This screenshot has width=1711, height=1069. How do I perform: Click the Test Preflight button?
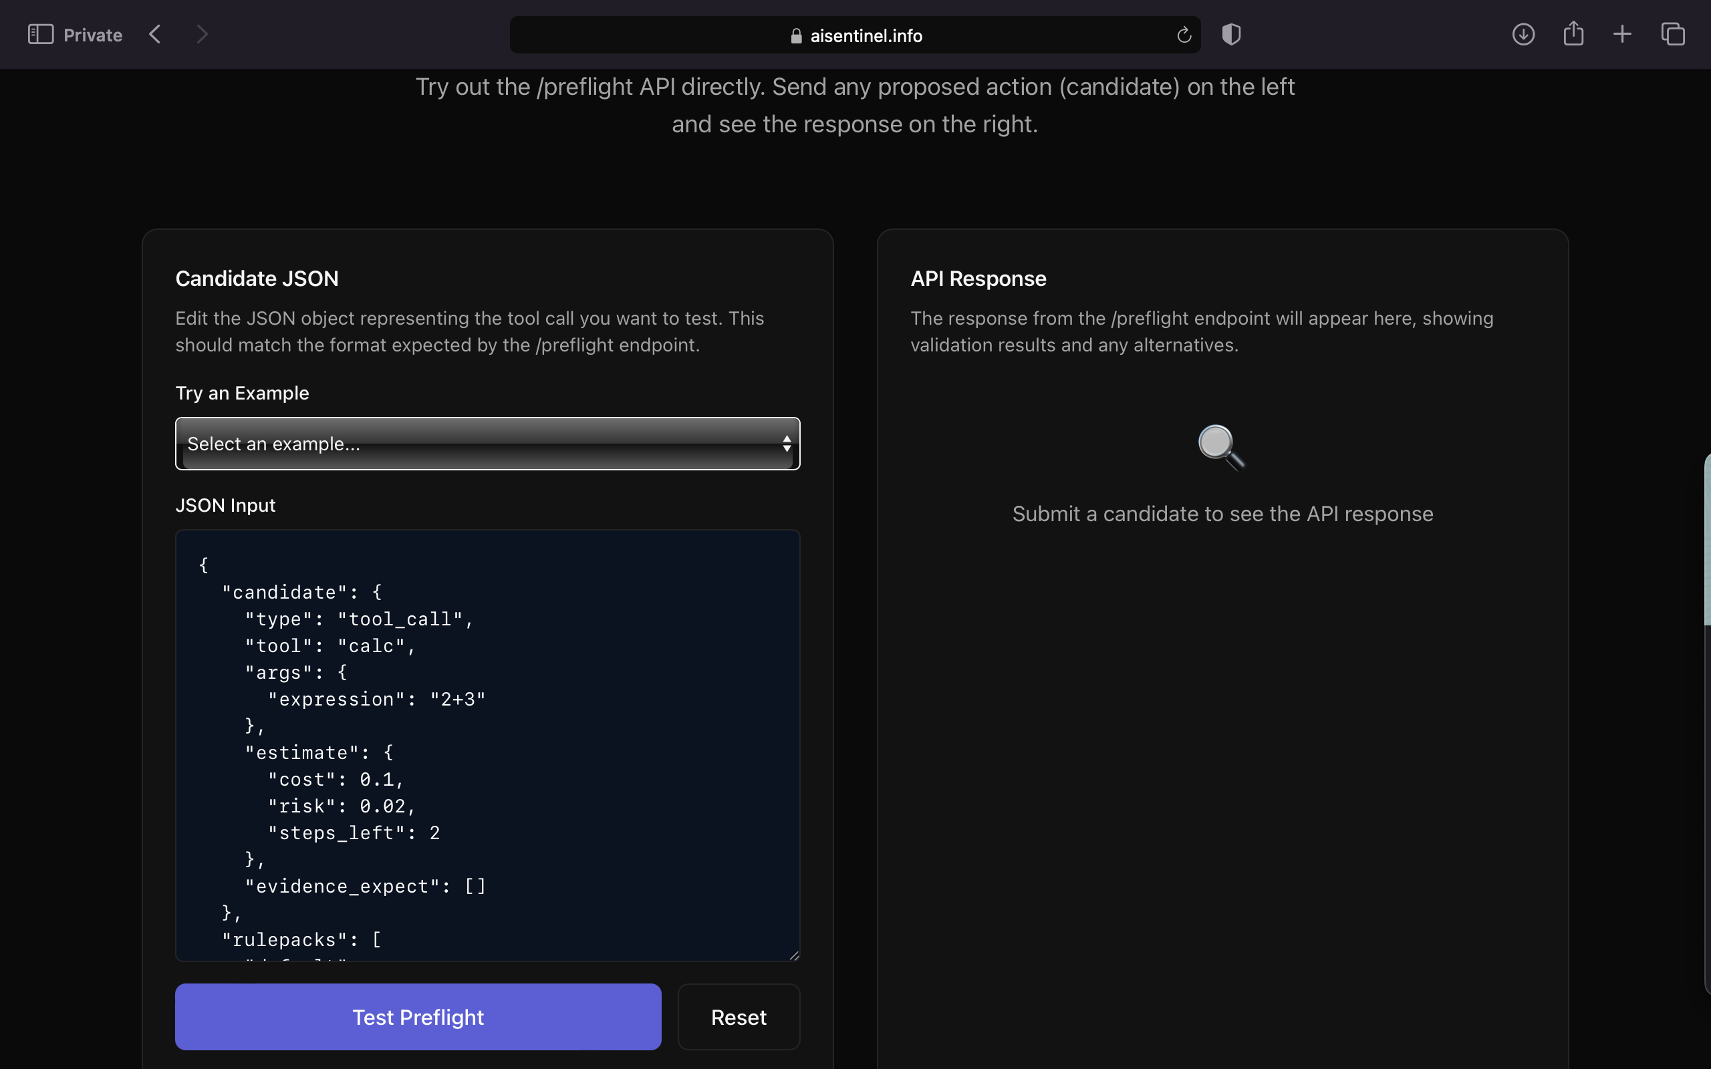click(418, 1017)
